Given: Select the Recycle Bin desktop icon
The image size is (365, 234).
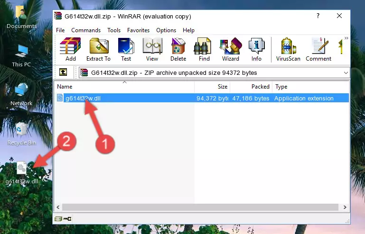Looking at the screenshot, I should [21, 134].
